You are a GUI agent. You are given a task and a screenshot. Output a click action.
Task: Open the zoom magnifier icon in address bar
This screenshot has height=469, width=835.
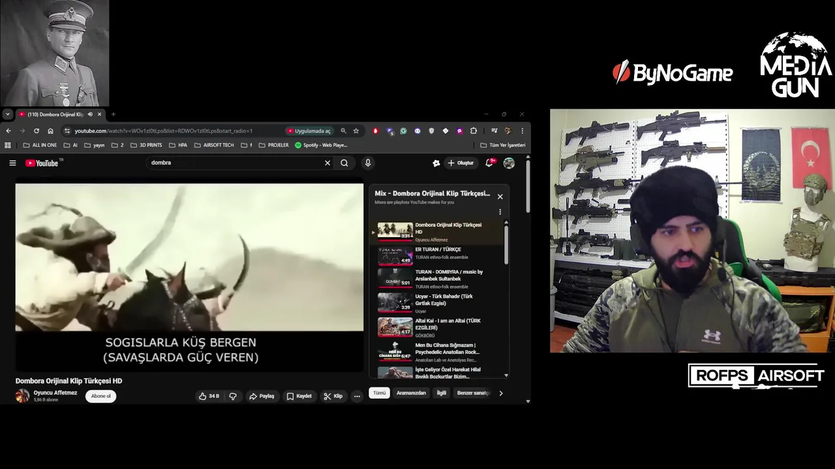pos(343,131)
